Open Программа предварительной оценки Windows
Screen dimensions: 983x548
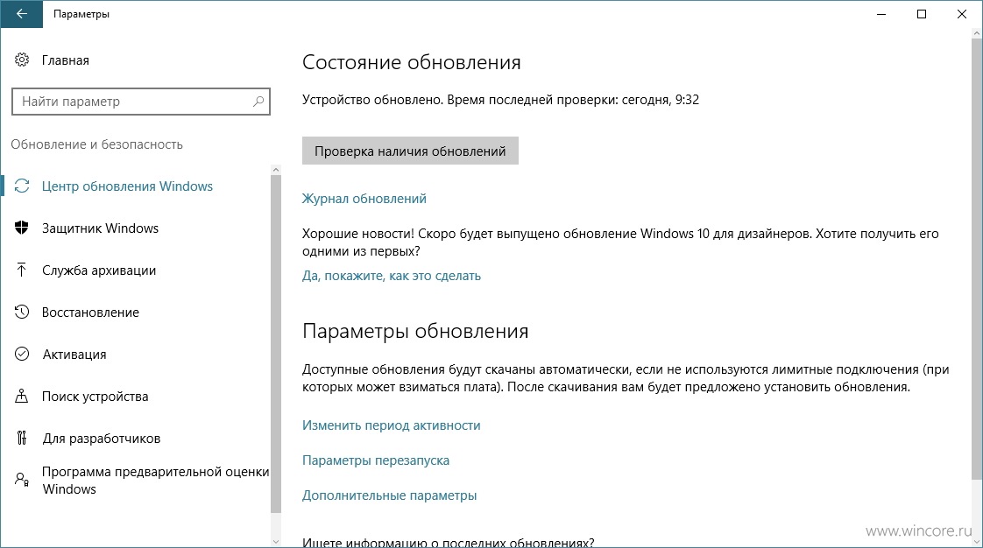point(155,481)
